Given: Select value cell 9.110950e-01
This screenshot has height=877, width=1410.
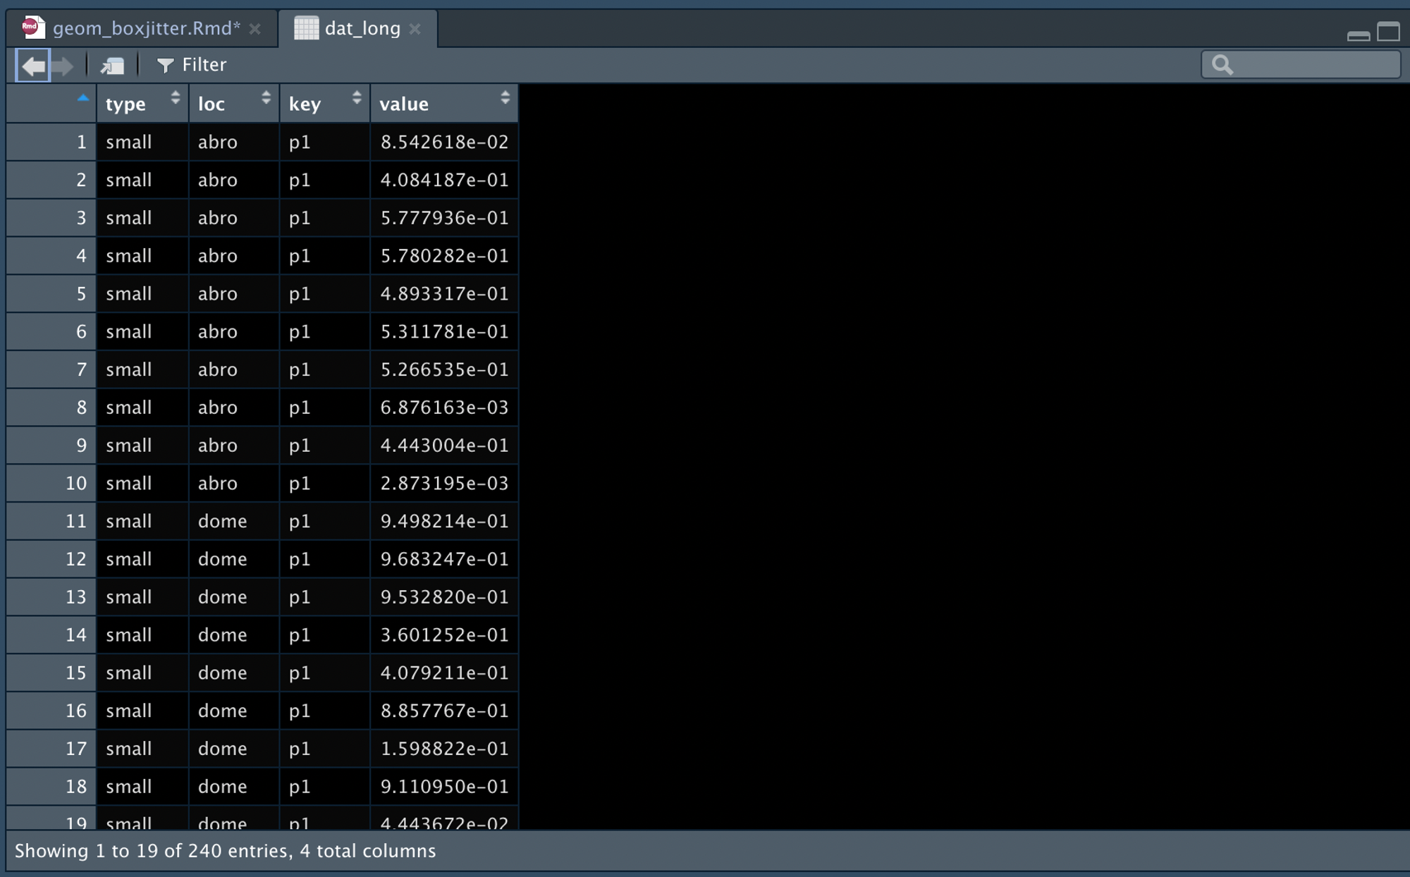Looking at the screenshot, I should pos(444,787).
